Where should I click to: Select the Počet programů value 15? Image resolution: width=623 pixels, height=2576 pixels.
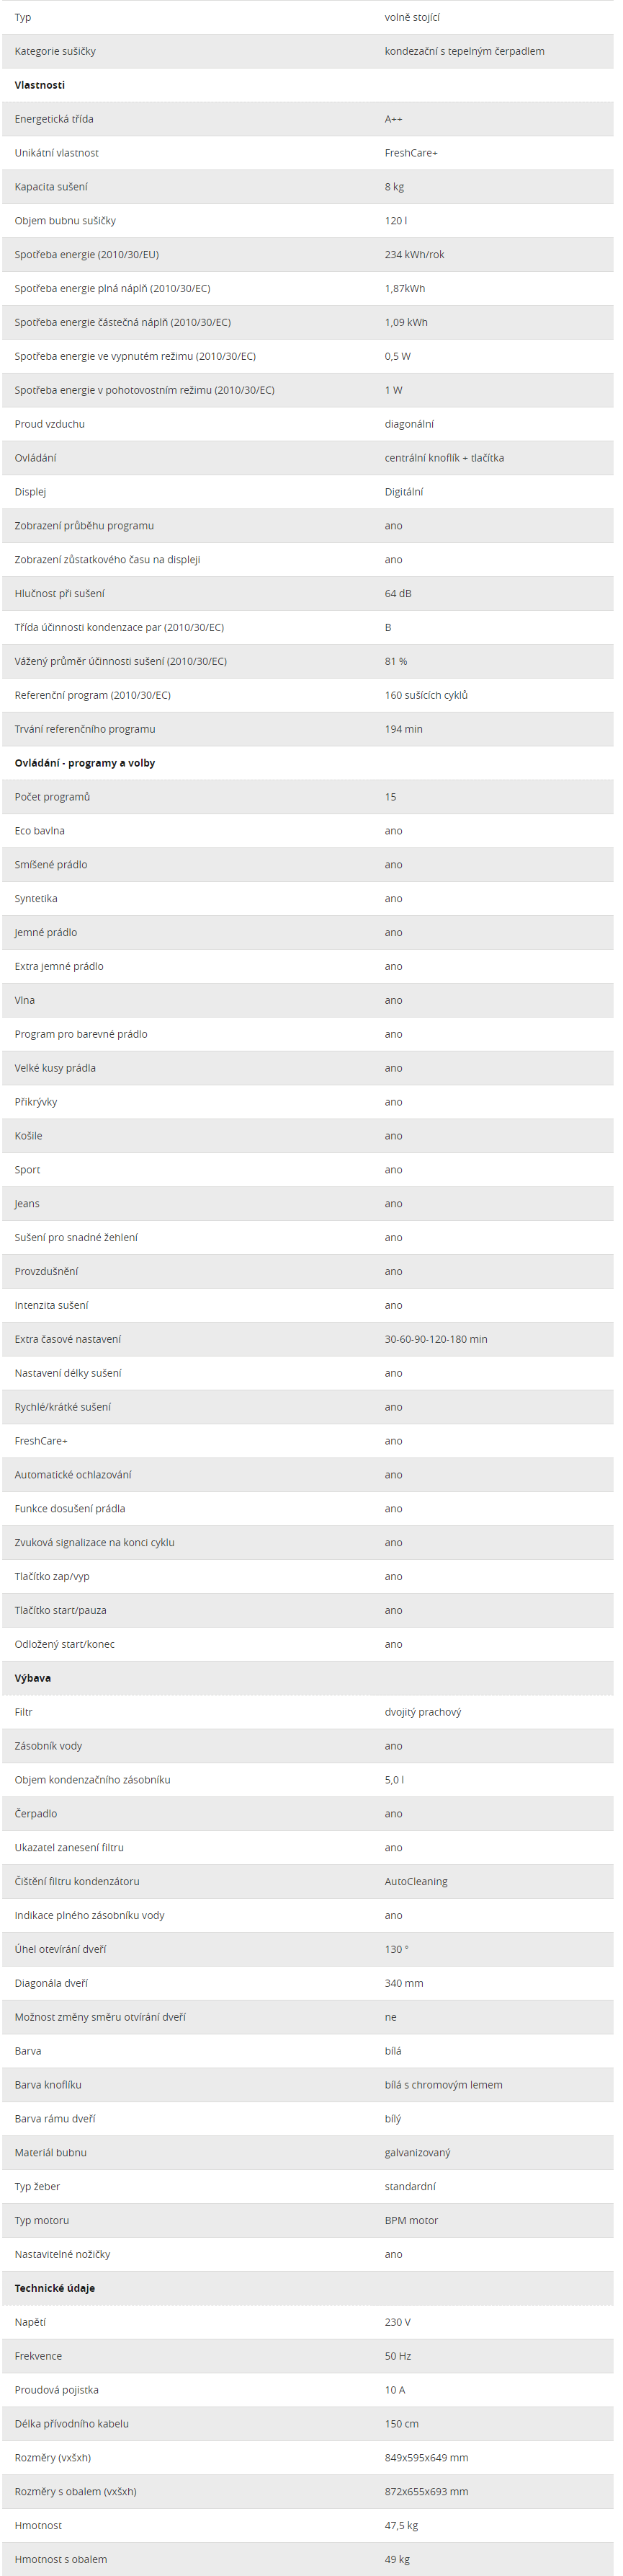(390, 797)
